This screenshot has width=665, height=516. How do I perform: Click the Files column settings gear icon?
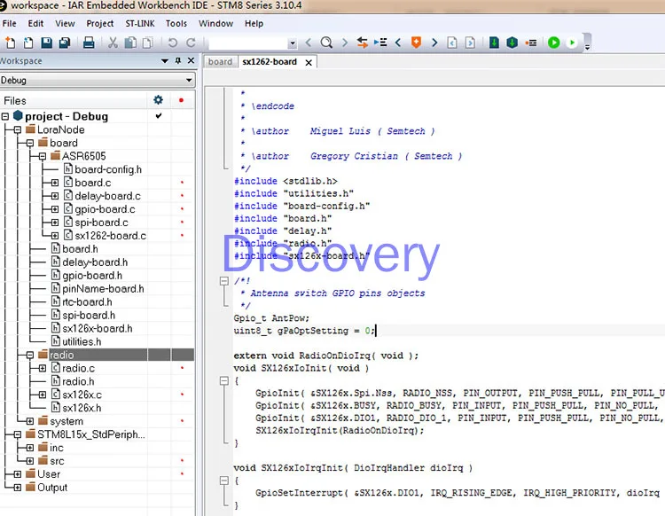pos(158,99)
